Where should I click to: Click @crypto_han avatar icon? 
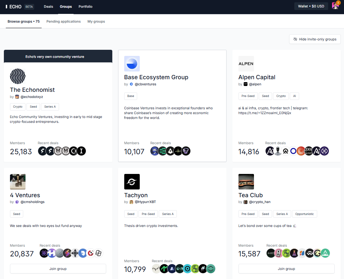point(246,202)
